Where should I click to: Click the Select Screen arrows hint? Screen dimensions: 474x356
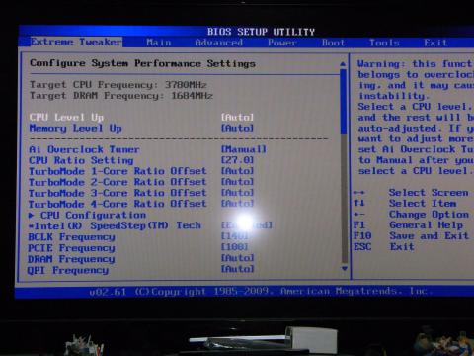(411, 193)
